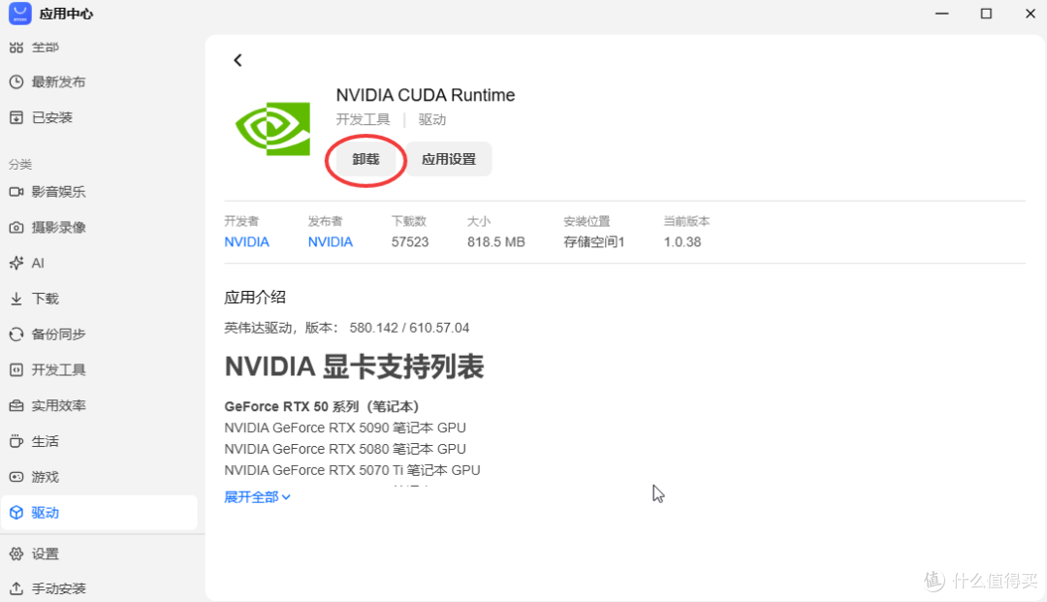Click the 应用介绍 heading
The width and height of the screenshot is (1047, 602).
tap(255, 298)
